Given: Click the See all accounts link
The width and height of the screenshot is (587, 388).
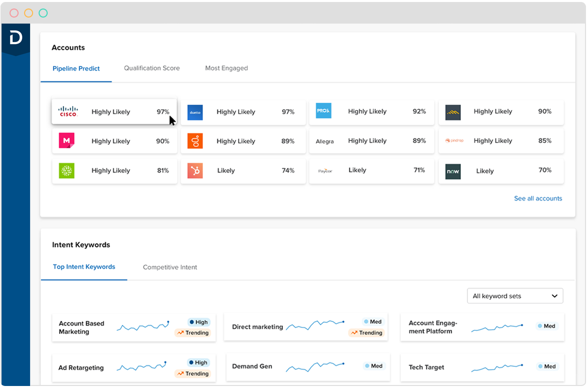Looking at the screenshot, I should point(538,199).
